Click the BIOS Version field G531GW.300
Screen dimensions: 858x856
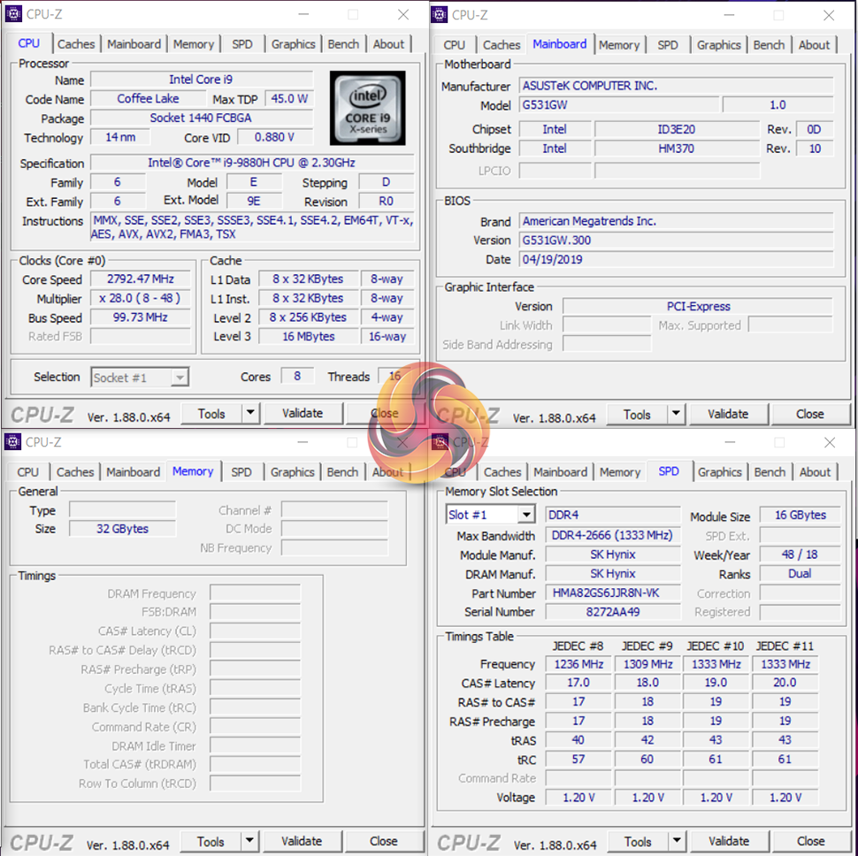click(x=676, y=241)
